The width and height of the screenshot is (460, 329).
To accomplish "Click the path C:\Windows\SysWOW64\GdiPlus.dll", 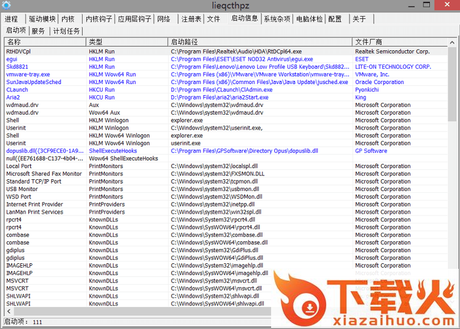I will pyautogui.click(x=217, y=258).
